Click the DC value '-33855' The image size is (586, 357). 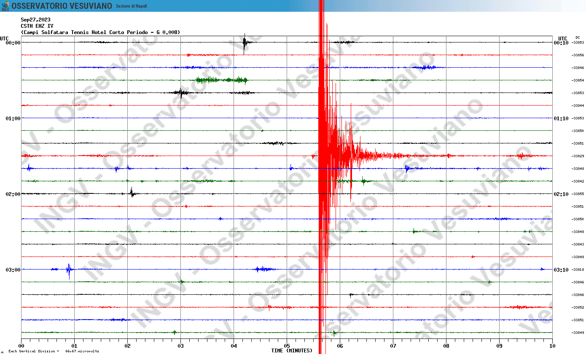click(578, 194)
